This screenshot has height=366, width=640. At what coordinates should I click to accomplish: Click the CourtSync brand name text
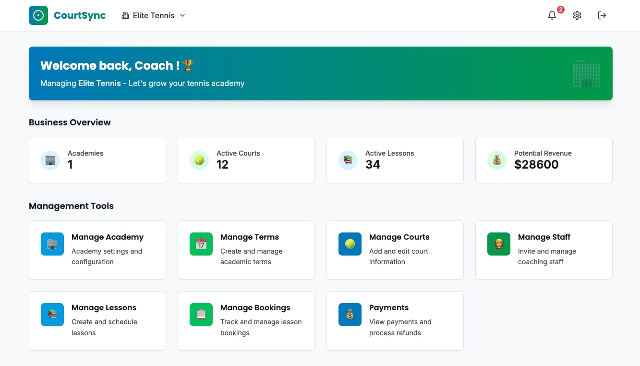tap(80, 15)
